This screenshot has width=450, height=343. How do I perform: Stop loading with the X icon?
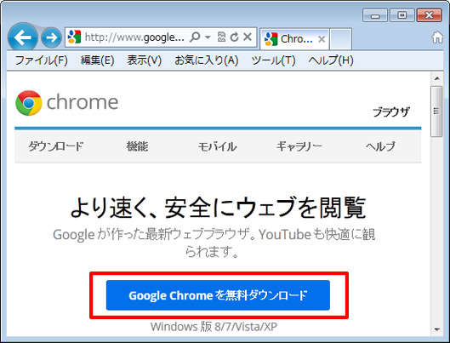248,37
